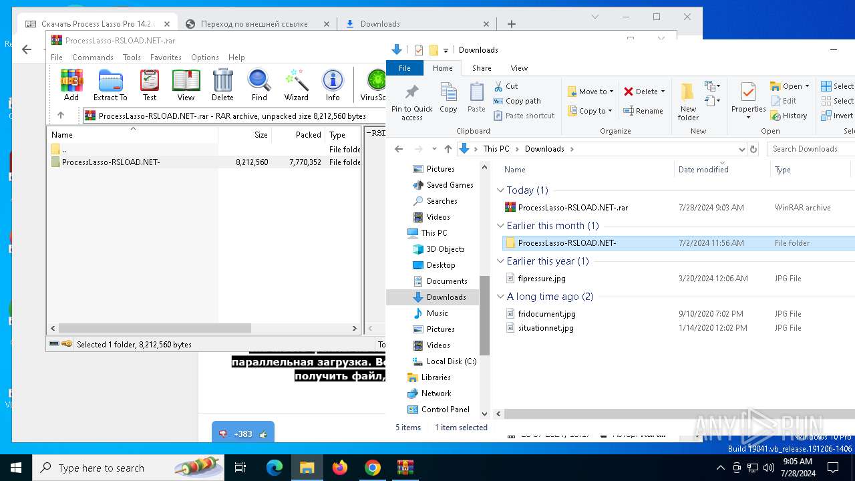Viewport: 855px width, 481px height.
Task: Click the Name column header in Explorer
Action: (x=515, y=170)
